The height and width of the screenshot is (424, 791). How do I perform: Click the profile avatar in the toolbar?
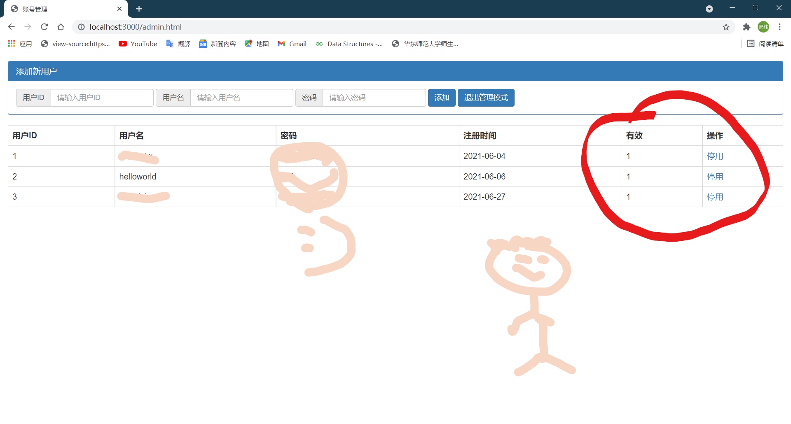click(764, 27)
